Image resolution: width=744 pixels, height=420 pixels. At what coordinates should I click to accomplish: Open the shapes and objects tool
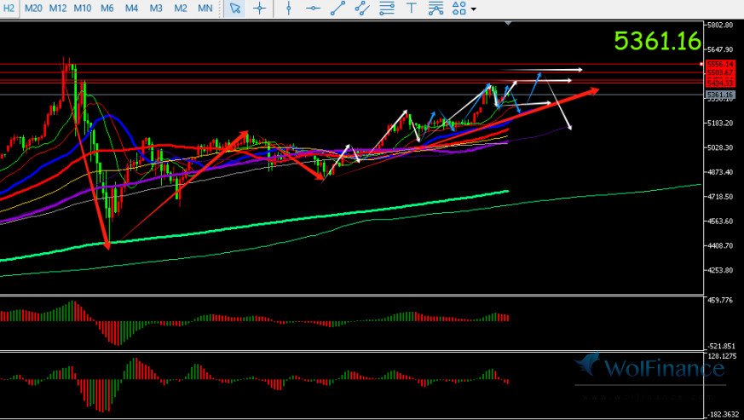pos(459,9)
